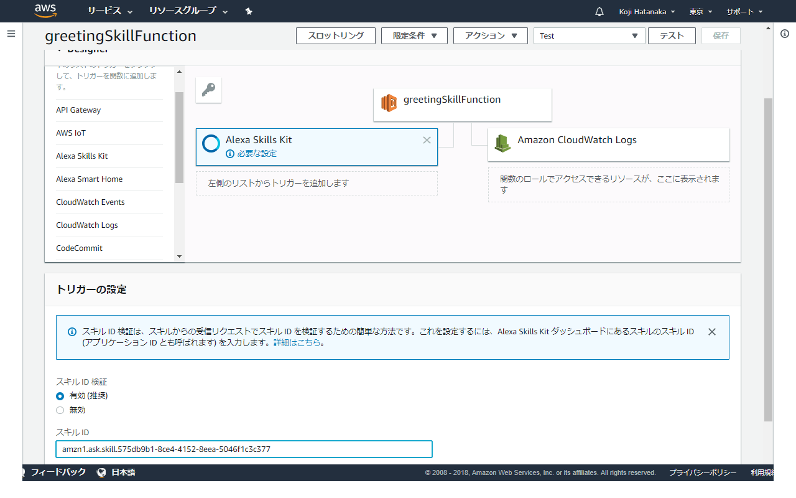Add CloudWatch Logs trigger from list
The width and height of the screenshot is (796, 498).
pyautogui.click(x=86, y=225)
